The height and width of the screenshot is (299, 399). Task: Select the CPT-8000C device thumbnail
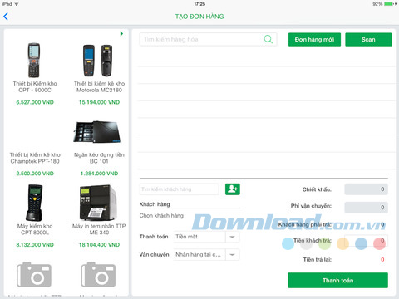[34, 60]
